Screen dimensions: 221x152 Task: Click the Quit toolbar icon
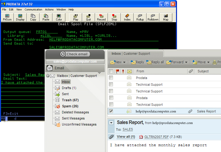click(x=88, y=17)
